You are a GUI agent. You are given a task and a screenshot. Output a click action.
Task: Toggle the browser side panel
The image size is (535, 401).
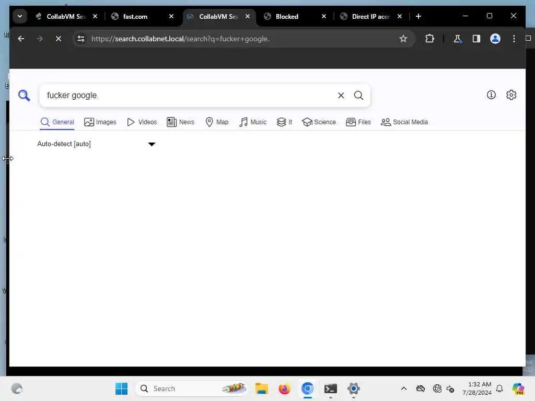(x=476, y=39)
